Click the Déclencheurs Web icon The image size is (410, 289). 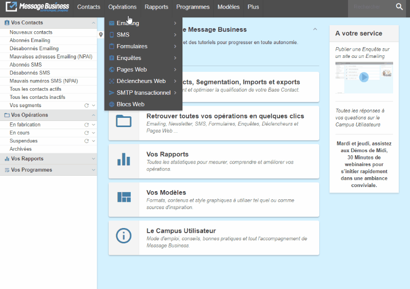(x=112, y=81)
